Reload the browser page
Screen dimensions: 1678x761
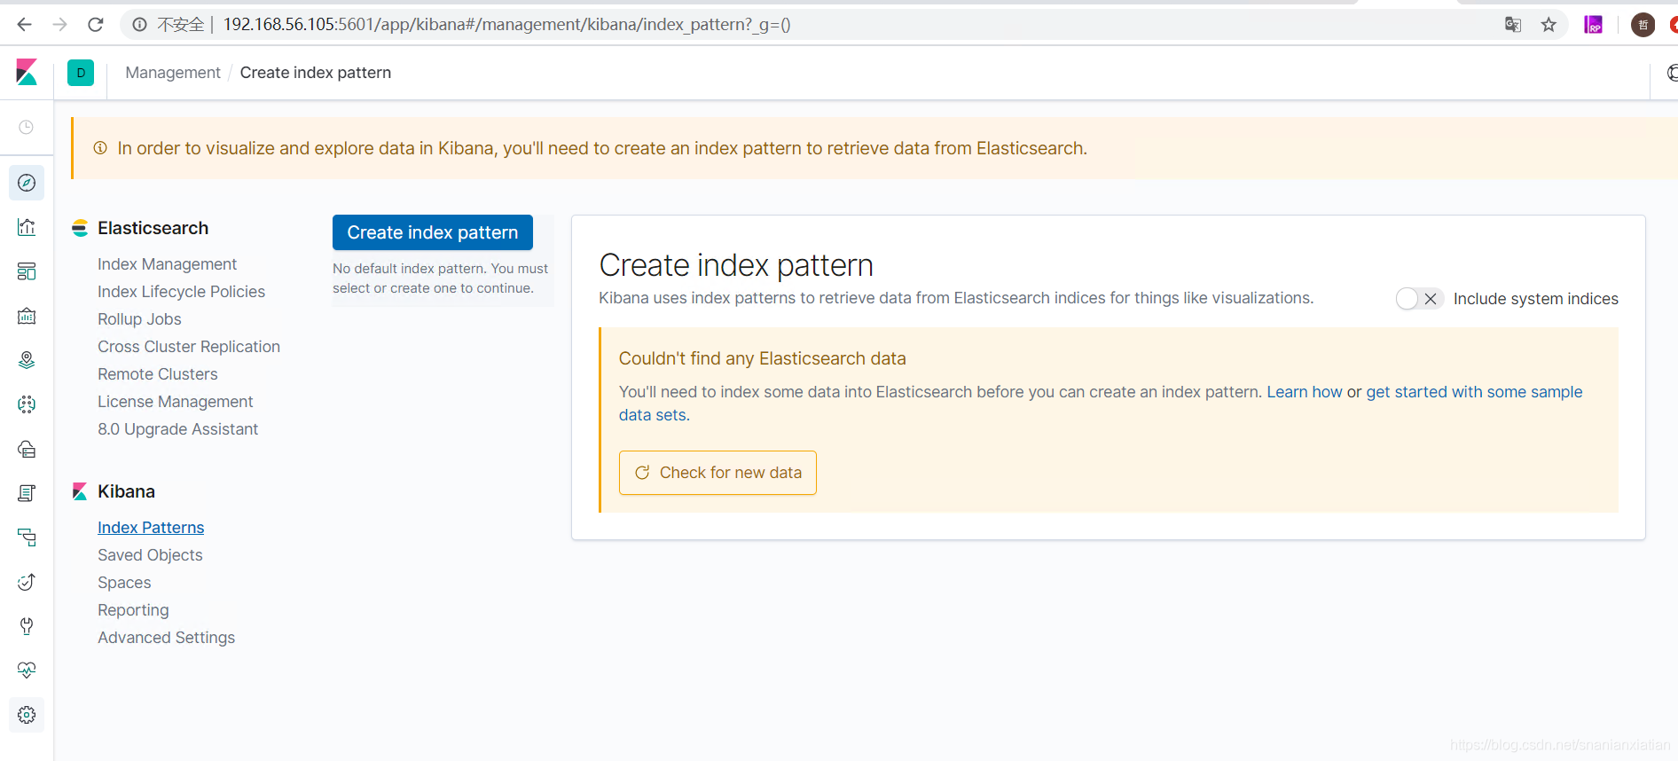96,25
